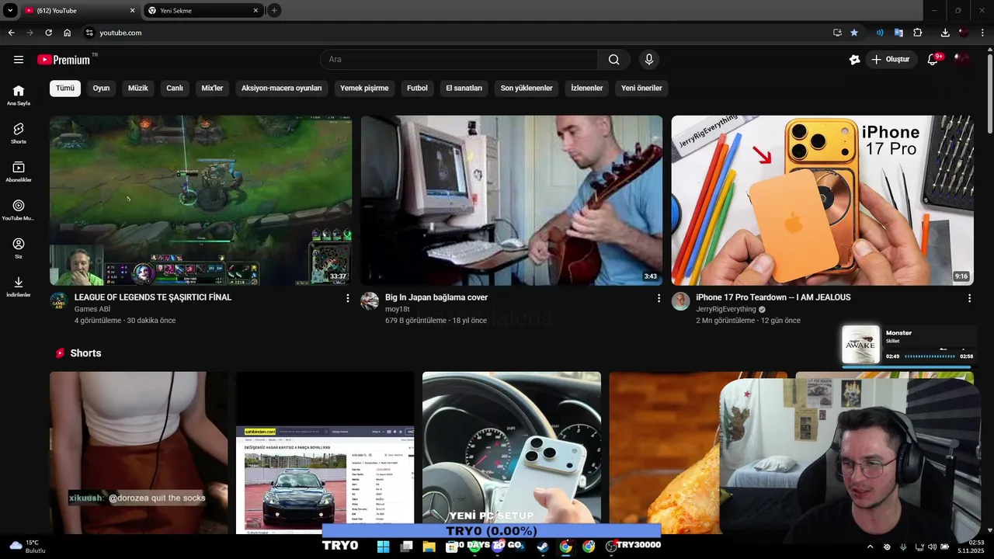Select the Futbol filter chip
The image size is (994, 559).
[x=417, y=88]
